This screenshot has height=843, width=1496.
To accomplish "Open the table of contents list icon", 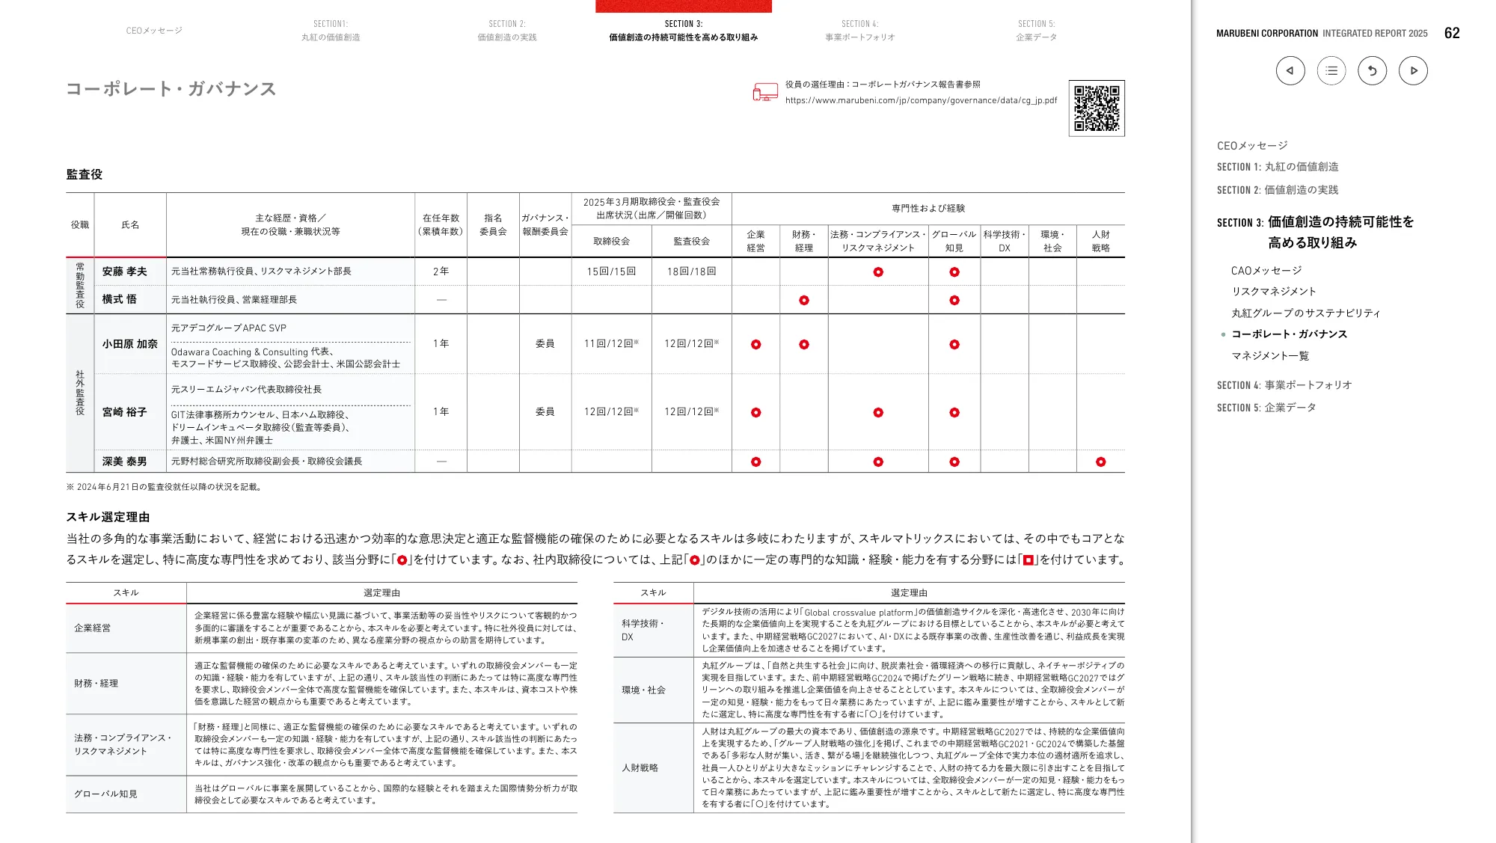I will tap(1331, 70).
